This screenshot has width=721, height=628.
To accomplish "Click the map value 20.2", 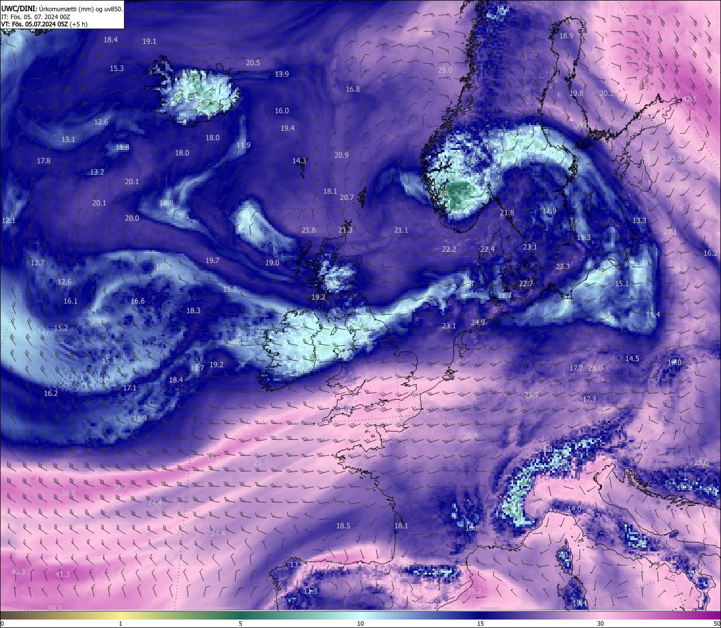I will (607, 93).
